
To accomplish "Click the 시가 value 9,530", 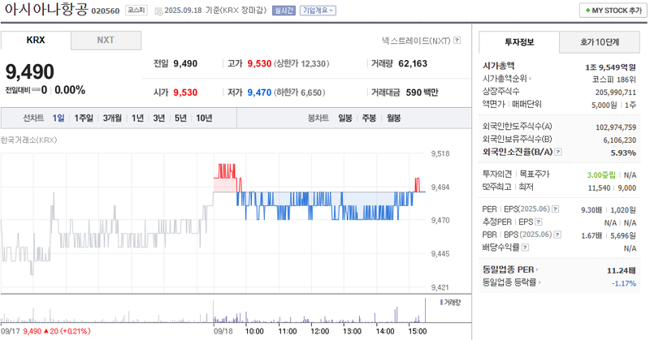I will pyautogui.click(x=185, y=93).
